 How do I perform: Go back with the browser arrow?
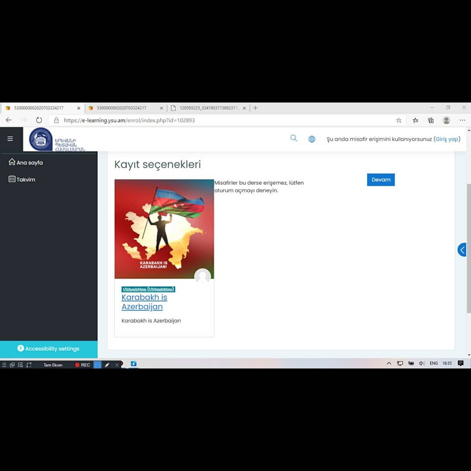[9, 120]
